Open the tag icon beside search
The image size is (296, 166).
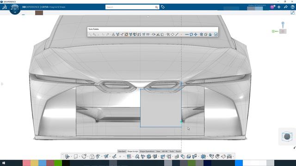pyautogui.click(x=163, y=7)
